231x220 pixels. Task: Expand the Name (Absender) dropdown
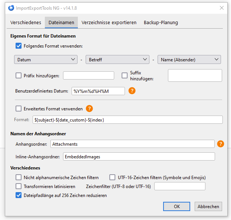tap(189, 59)
